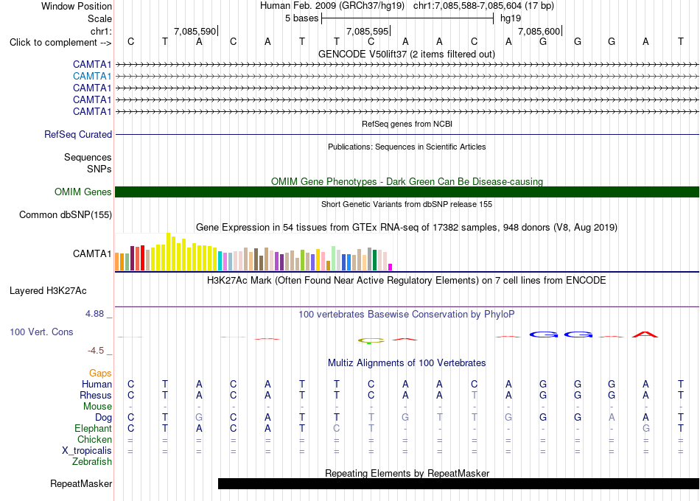The width and height of the screenshot is (700, 501).
Task: Click the magenta bar at the end of the GTEx chart
Action: coord(390,267)
